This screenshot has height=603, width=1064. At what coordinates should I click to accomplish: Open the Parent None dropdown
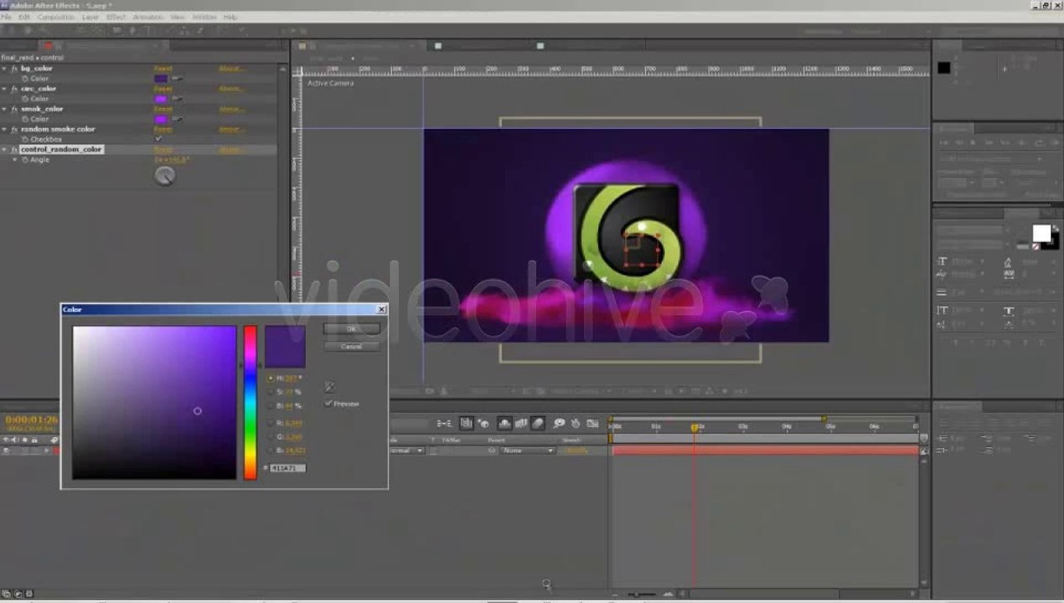[527, 451]
